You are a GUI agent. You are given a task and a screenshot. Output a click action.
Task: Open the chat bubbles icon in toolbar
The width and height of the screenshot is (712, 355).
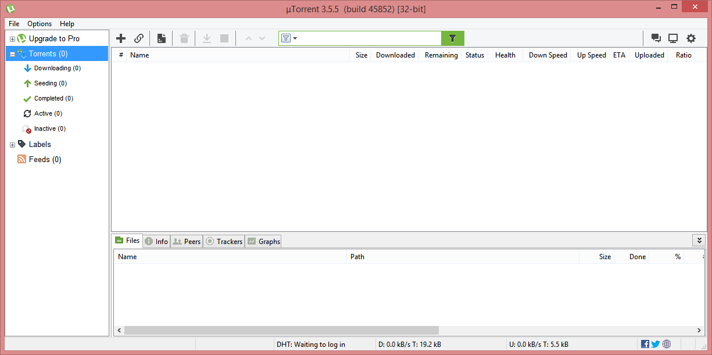point(656,38)
